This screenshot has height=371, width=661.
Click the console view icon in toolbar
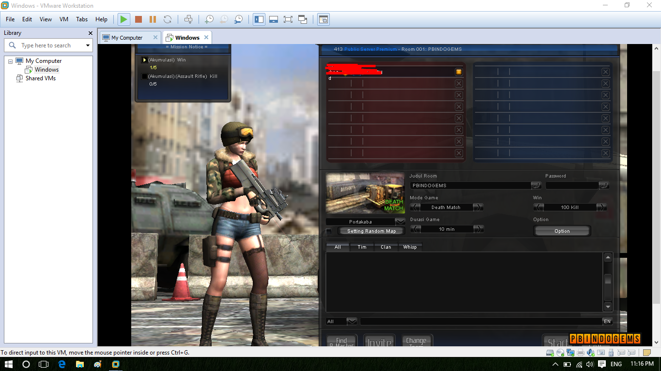point(323,19)
